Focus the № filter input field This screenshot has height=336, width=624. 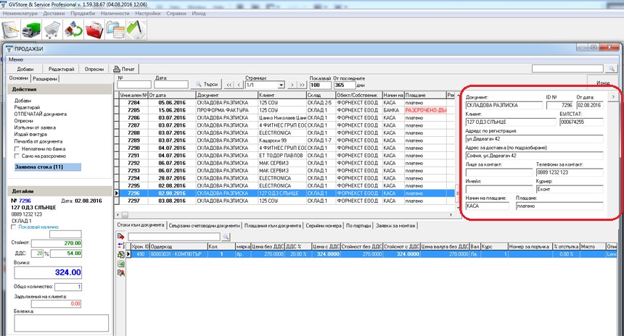tap(134, 85)
